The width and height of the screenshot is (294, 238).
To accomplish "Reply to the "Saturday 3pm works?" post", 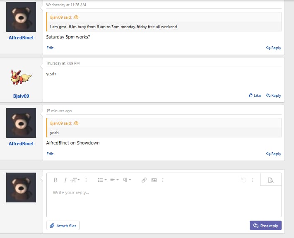I will pos(274,48).
